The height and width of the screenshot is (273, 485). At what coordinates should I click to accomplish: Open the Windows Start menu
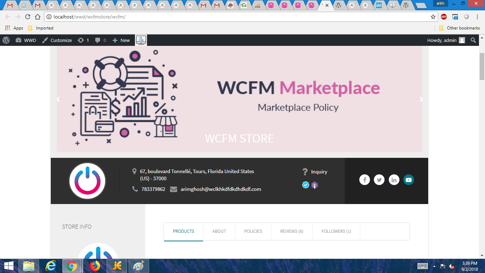[x=9, y=266]
